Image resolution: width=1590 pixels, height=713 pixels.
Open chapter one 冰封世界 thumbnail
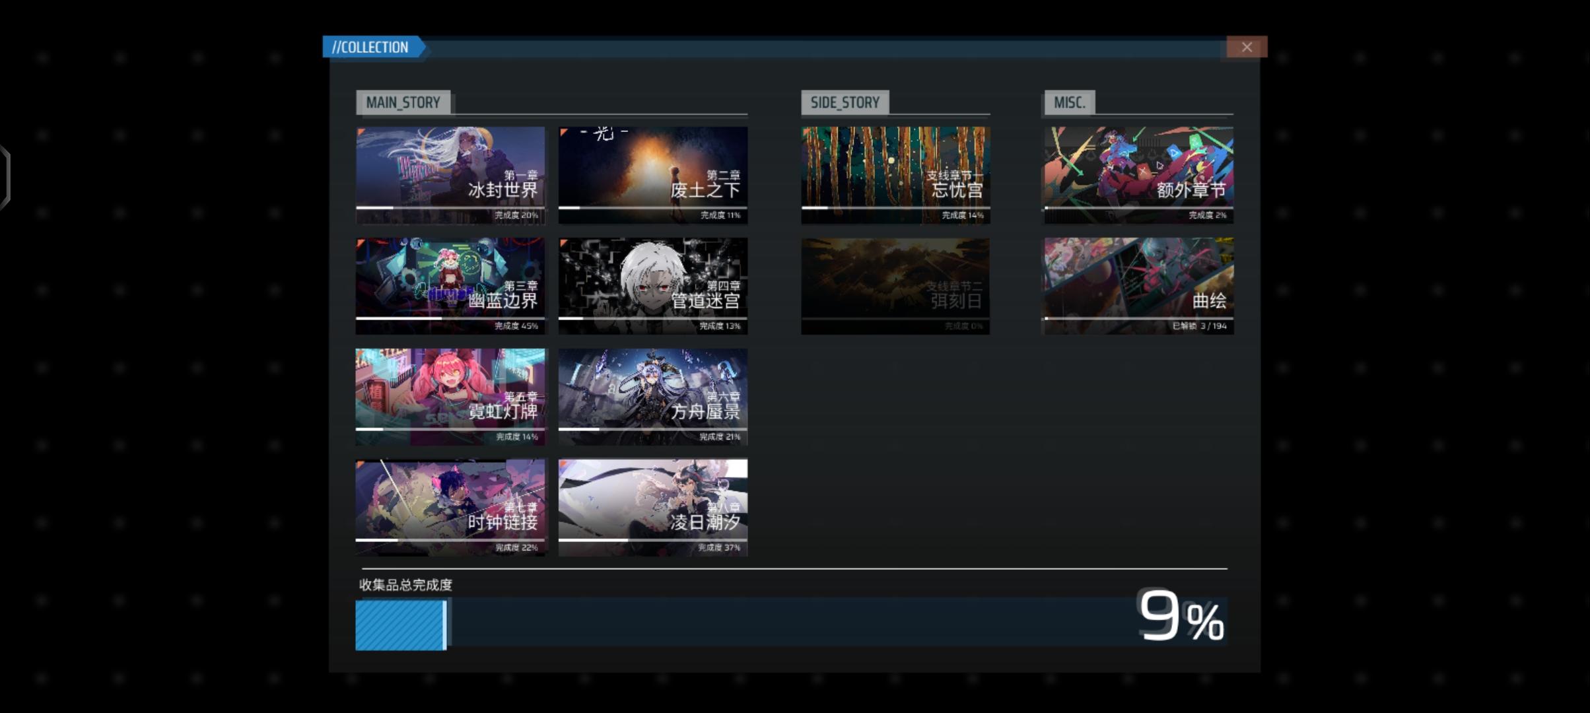coord(450,174)
